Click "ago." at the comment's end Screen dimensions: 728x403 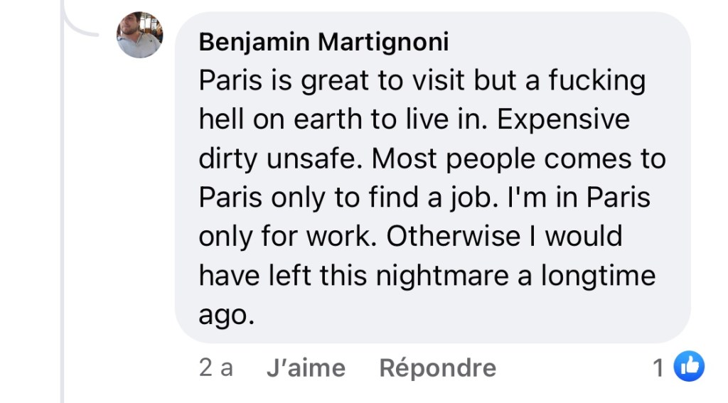click(226, 313)
